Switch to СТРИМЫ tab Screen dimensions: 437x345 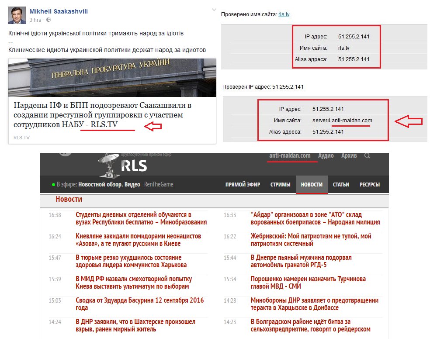(280, 184)
